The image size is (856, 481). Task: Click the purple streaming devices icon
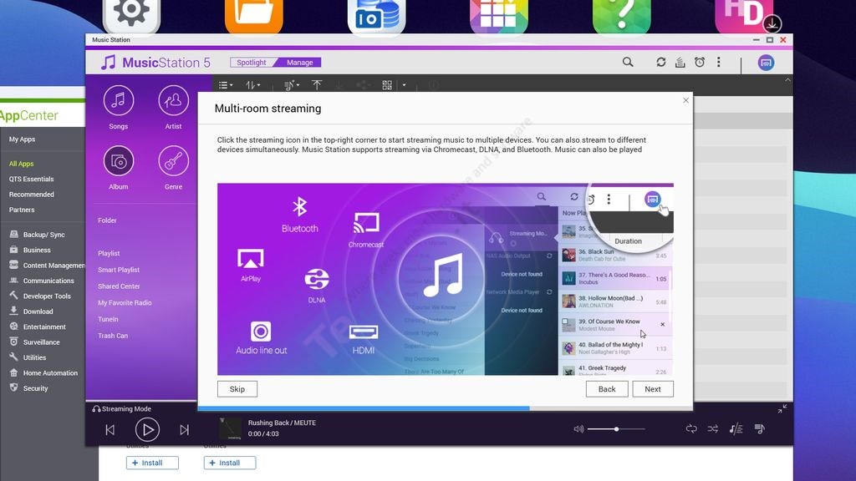pyautogui.click(x=766, y=63)
